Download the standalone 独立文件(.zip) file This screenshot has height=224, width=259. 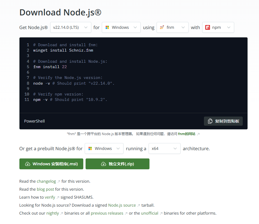pyautogui.click(x=118, y=164)
